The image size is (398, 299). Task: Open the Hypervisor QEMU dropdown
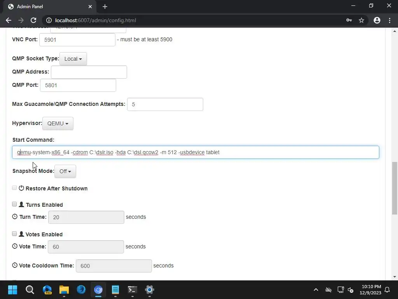pyautogui.click(x=58, y=123)
